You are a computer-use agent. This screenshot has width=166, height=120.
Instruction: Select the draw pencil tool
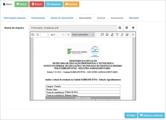pyautogui.click(x=122, y=35)
